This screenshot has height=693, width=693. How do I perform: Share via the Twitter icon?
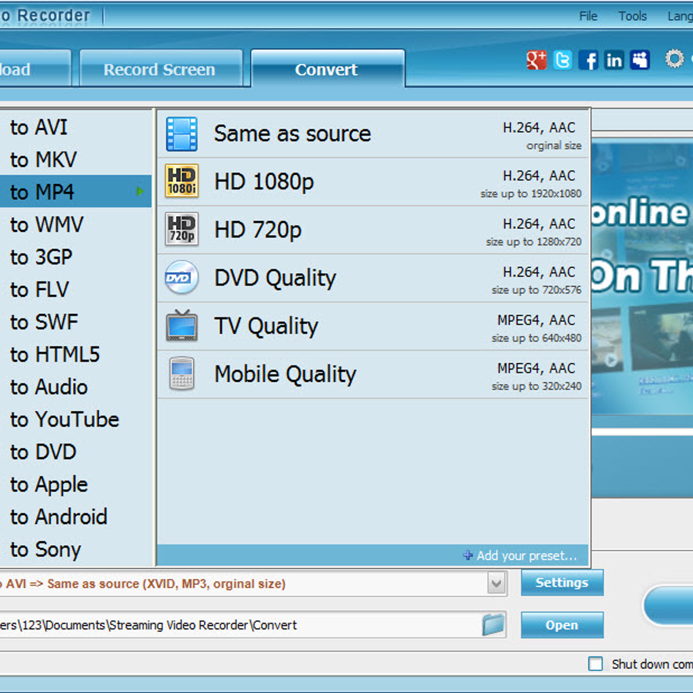[x=562, y=60]
